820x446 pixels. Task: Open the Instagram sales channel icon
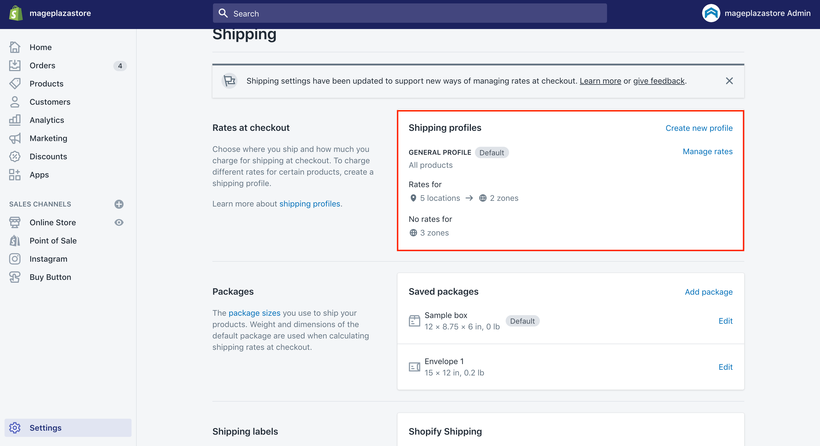(15, 259)
